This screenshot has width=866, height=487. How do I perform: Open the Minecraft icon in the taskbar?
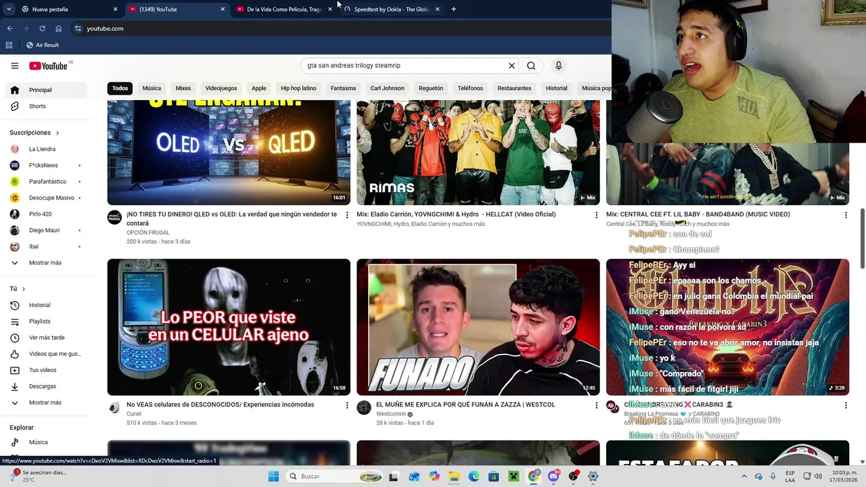point(514,476)
